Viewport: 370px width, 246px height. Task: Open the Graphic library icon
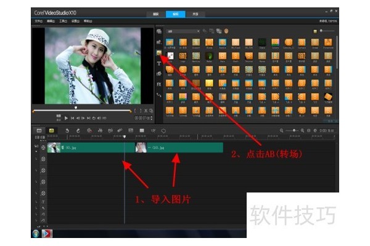(x=159, y=74)
